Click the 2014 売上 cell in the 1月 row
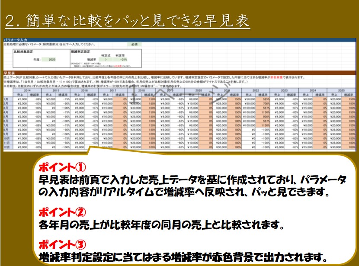Screen dimensions: 359x266 coord(20,99)
